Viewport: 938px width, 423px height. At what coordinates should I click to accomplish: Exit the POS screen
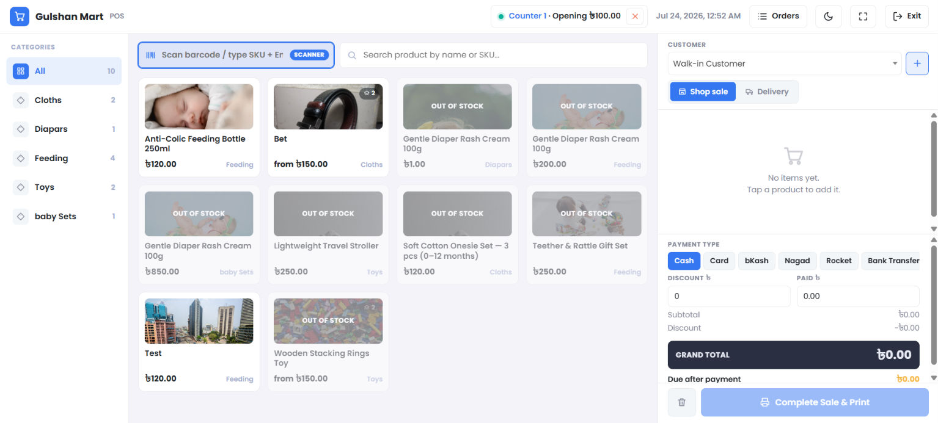907,16
